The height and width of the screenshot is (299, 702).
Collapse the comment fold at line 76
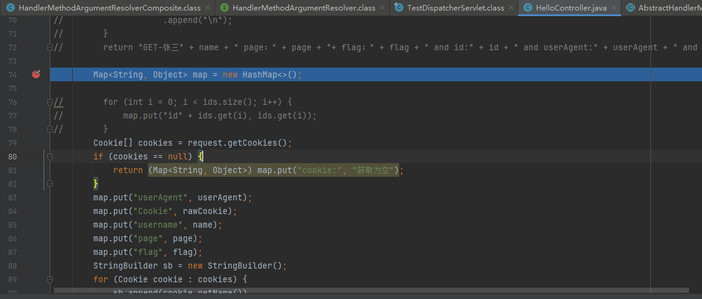(x=50, y=102)
